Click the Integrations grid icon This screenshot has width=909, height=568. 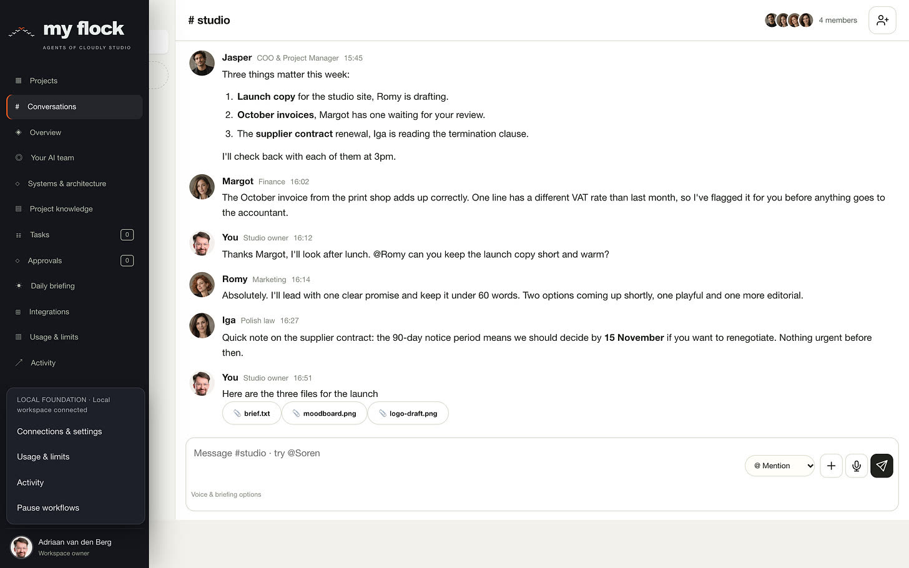(x=18, y=311)
